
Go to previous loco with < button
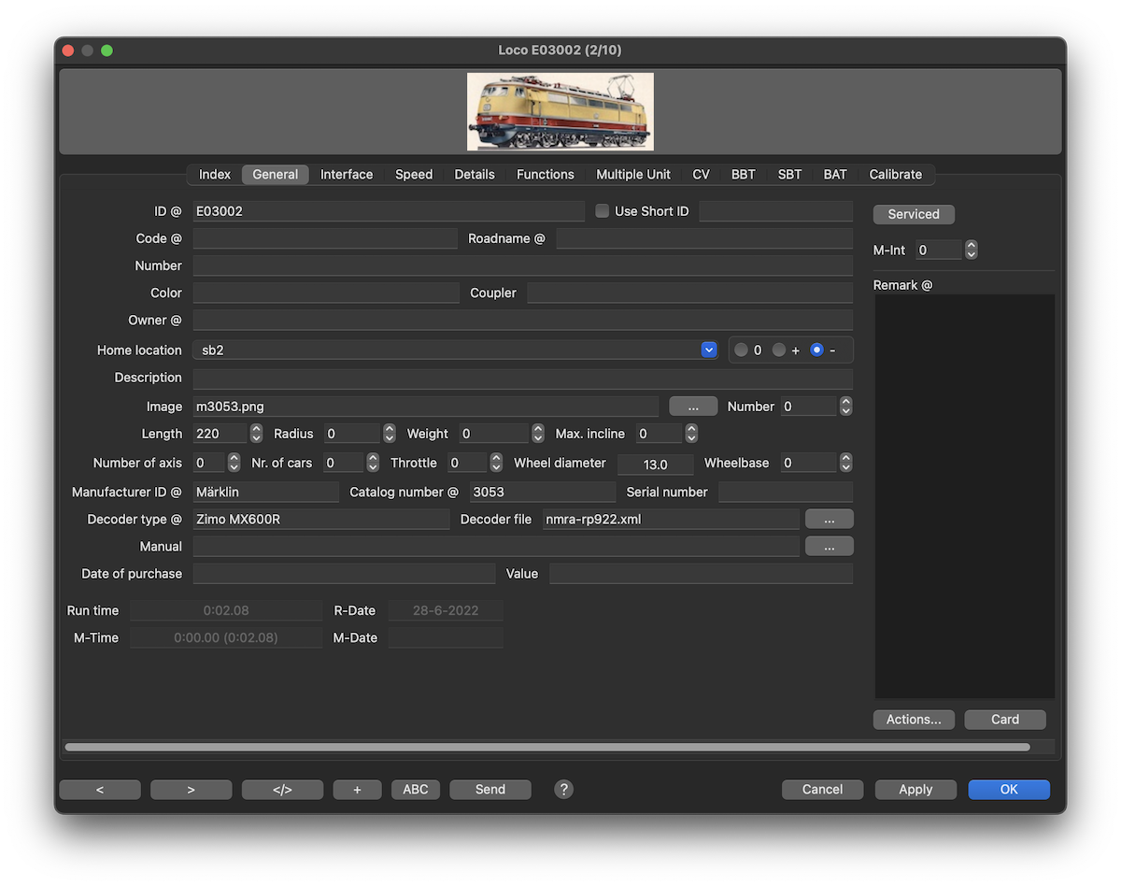coord(100,790)
